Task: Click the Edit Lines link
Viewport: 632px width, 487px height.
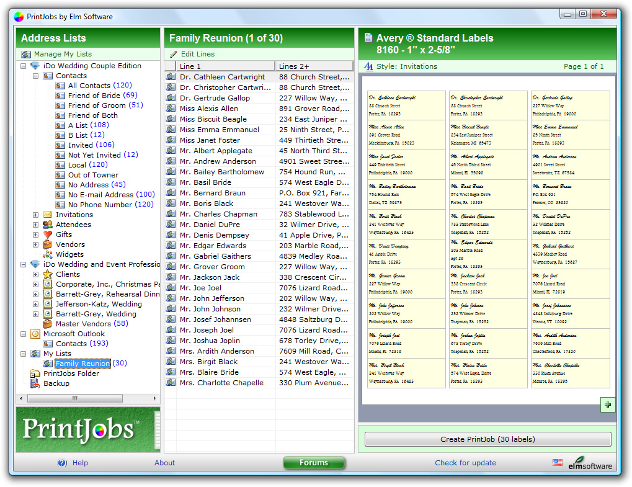Action: point(197,54)
